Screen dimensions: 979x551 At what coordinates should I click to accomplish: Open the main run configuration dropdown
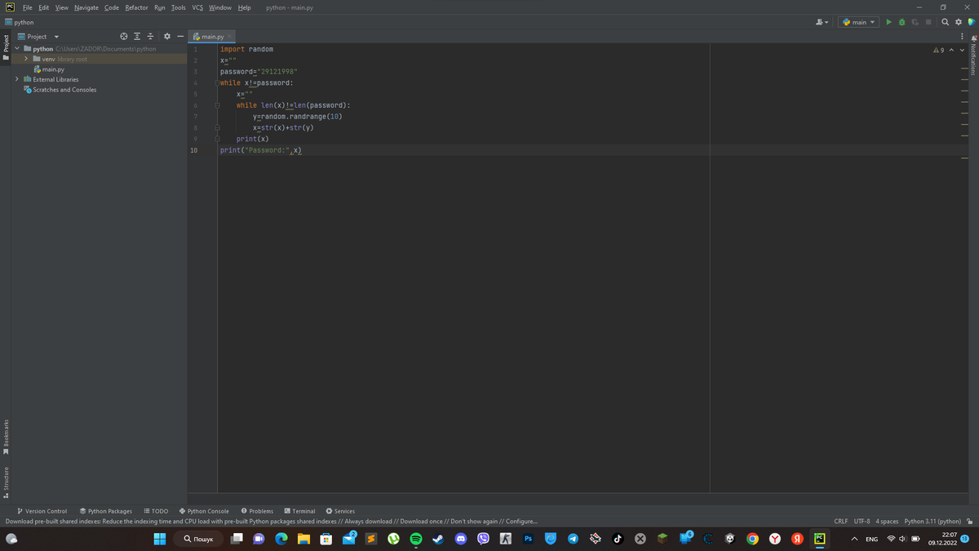tap(858, 22)
